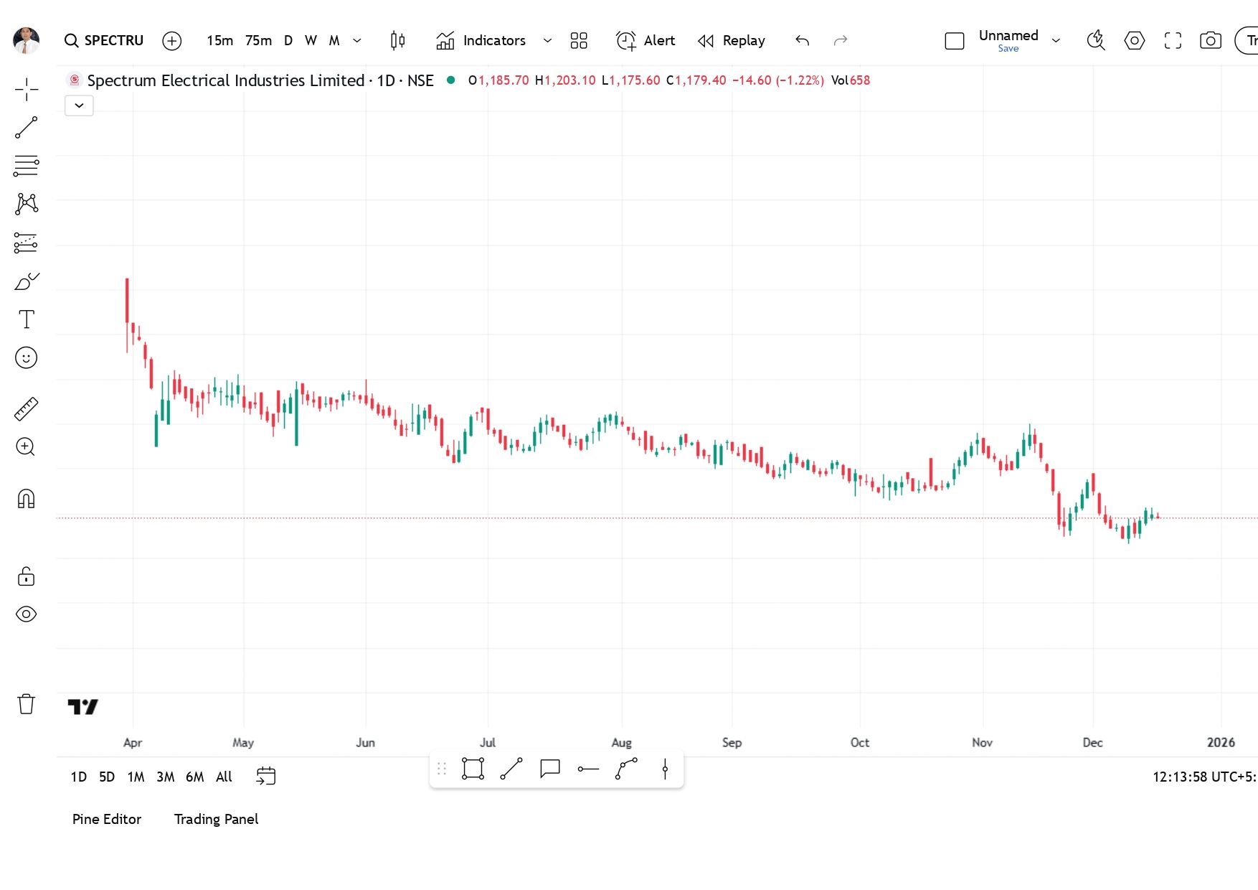Collapse the chart legend chevron
The height and width of the screenshot is (890, 1258).
pyautogui.click(x=79, y=106)
